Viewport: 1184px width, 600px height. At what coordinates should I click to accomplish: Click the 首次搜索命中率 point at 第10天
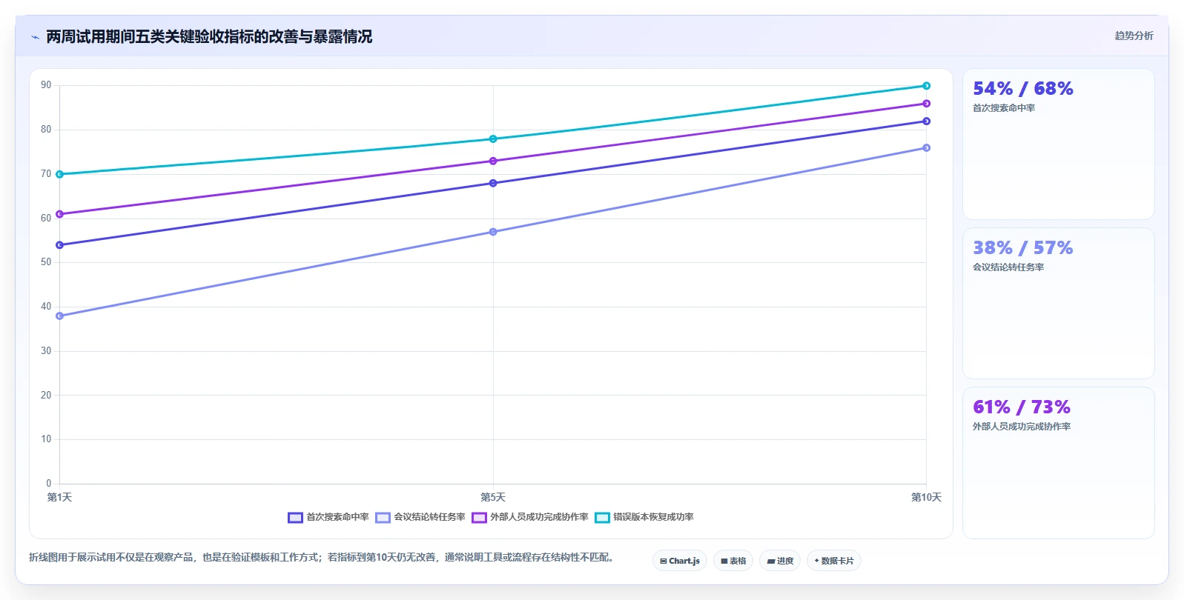(926, 121)
